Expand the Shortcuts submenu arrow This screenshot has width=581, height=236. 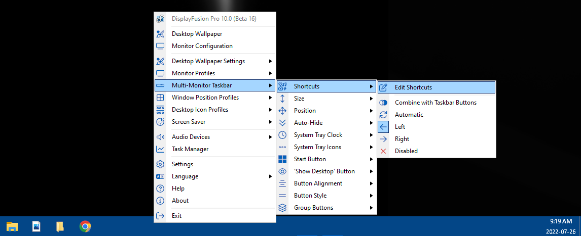pos(371,86)
